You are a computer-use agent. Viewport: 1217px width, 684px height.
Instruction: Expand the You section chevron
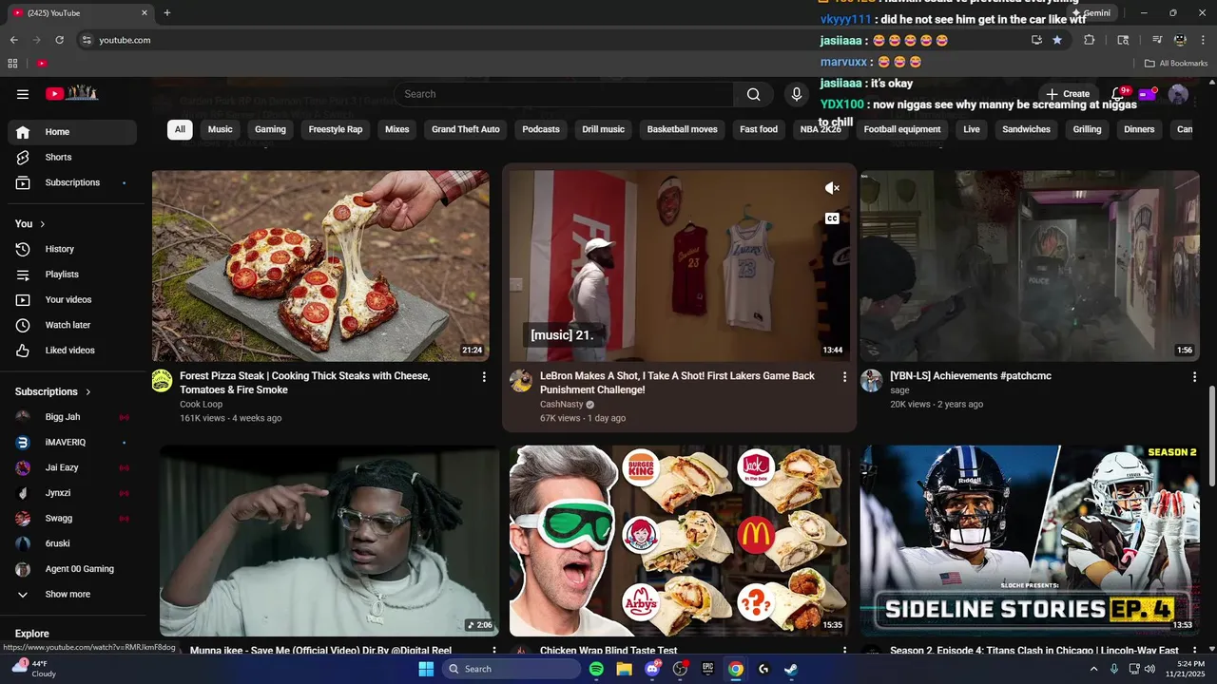tap(43, 224)
